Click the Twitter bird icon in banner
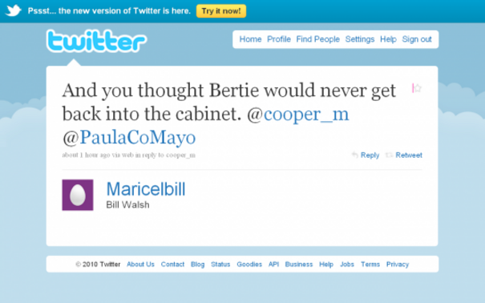Screen dimensions: 485x303 tap(14, 10)
